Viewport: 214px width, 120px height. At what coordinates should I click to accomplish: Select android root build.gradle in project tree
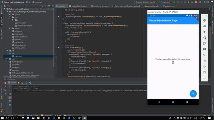[x=18, y=34]
